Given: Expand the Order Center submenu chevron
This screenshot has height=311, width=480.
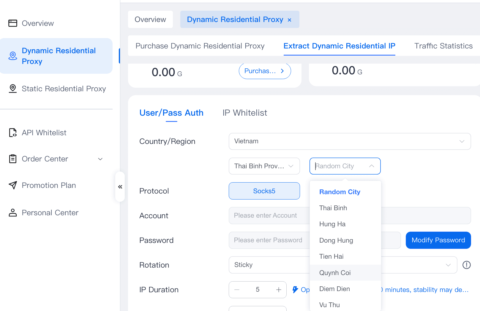Looking at the screenshot, I should click(100, 159).
